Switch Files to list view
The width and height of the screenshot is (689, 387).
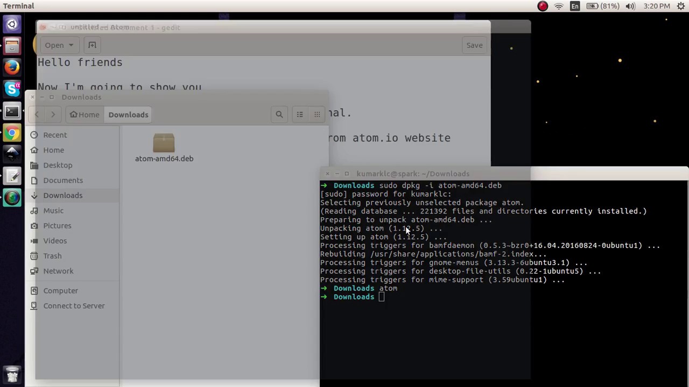click(300, 114)
